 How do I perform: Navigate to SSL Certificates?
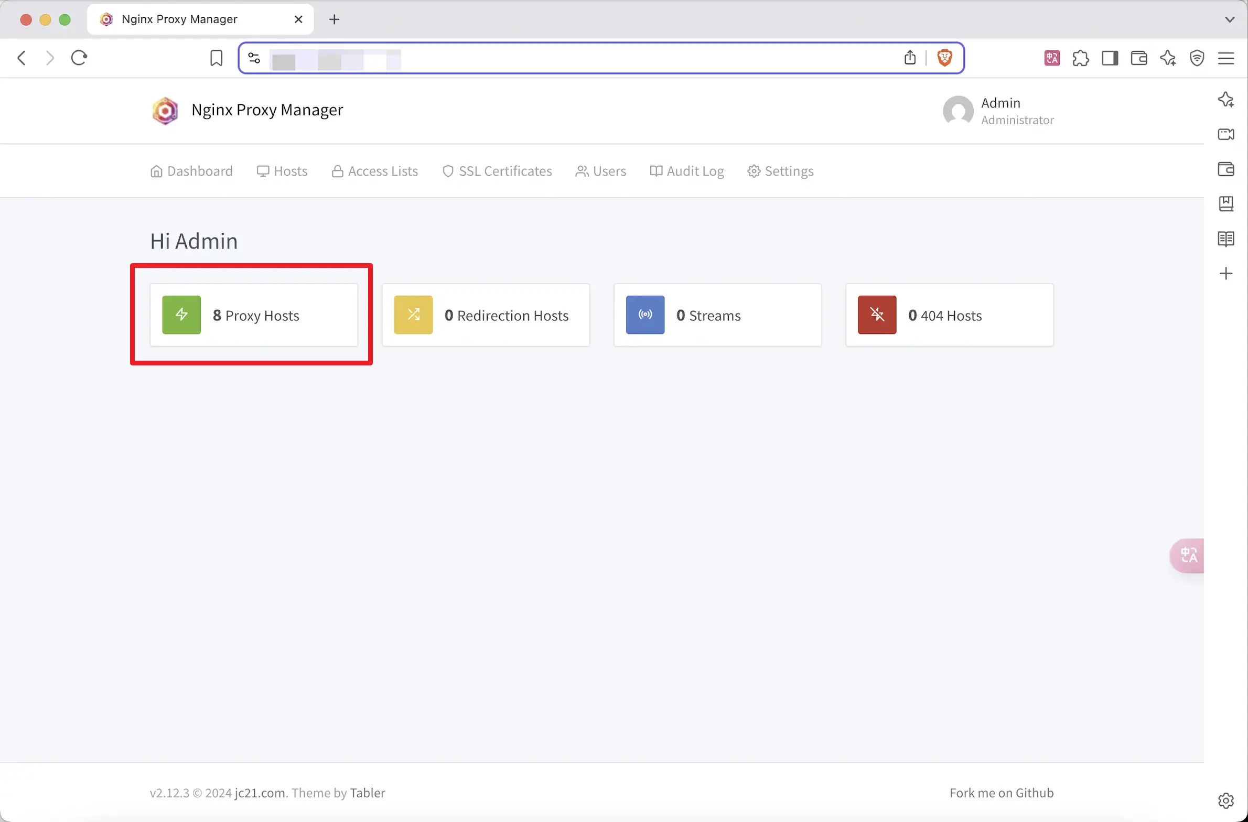click(497, 171)
